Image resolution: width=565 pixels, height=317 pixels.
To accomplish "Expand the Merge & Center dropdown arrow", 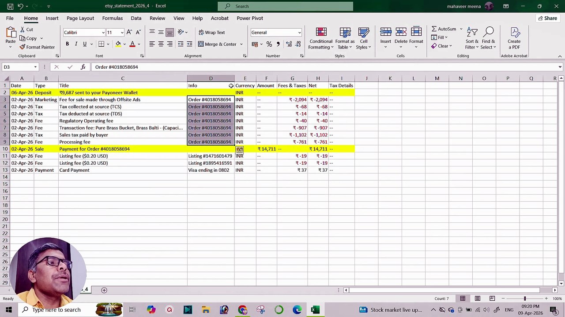I will [x=241, y=44].
